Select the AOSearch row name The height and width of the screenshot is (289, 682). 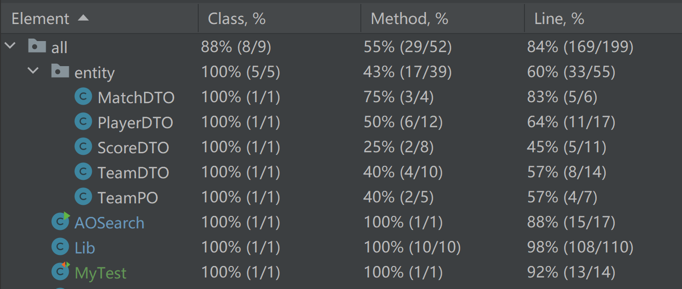109,222
